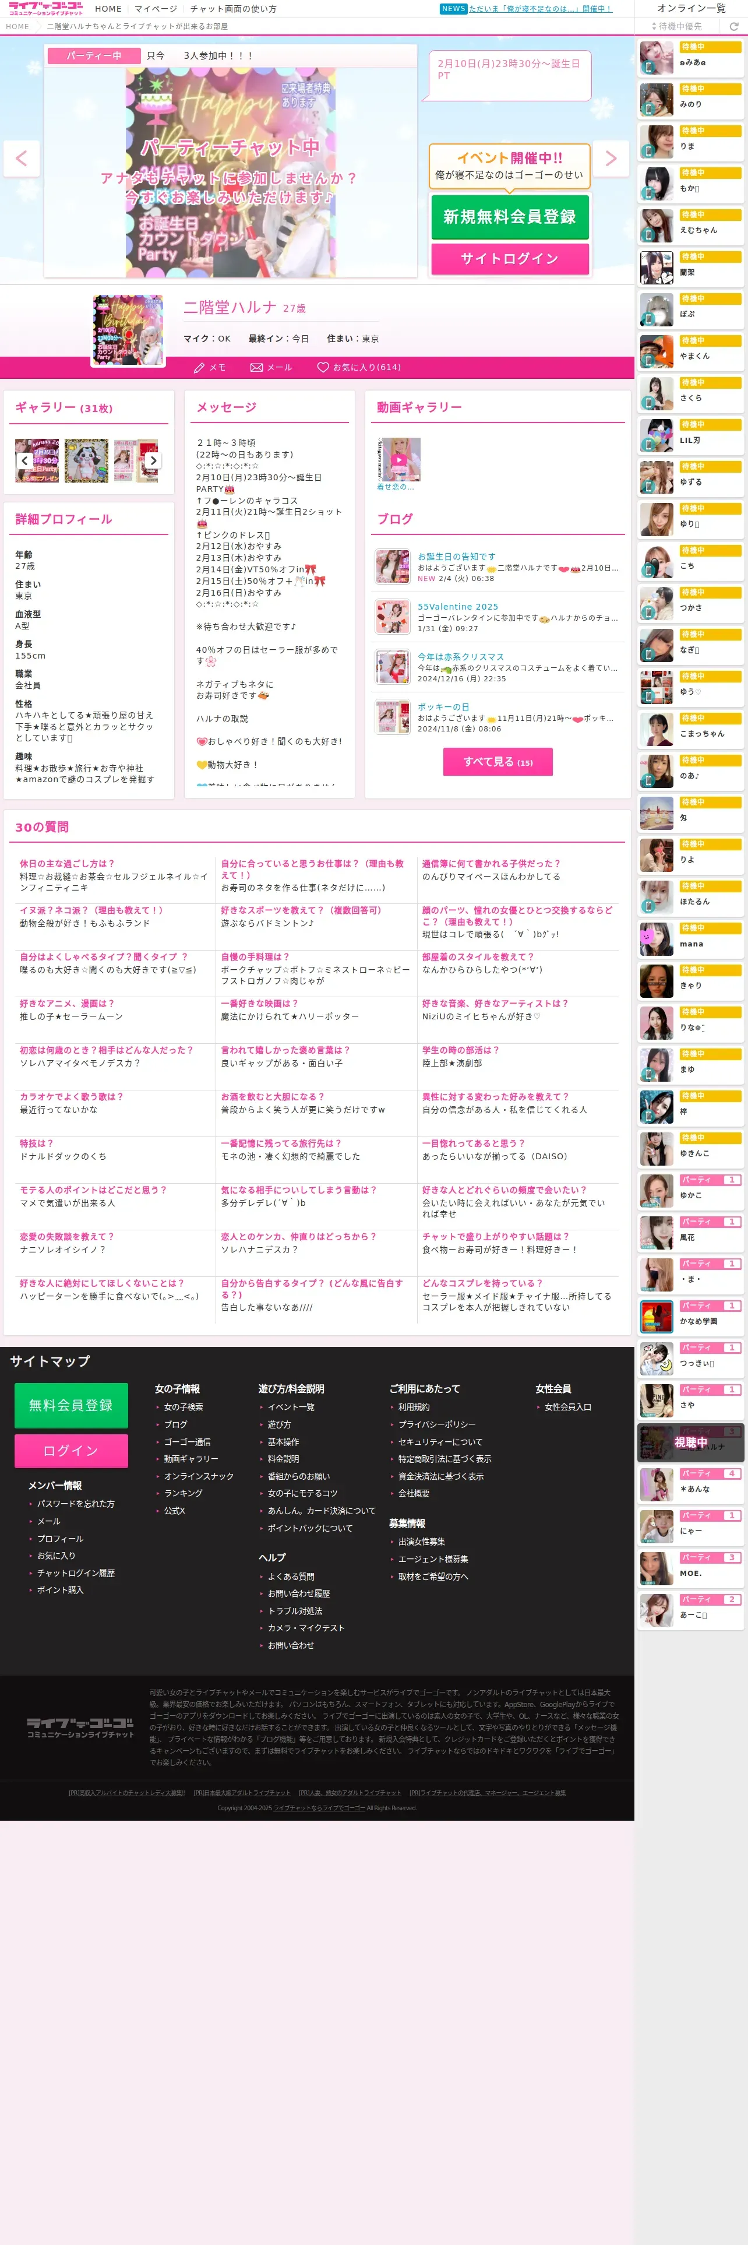This screenshot has height=2245, width=748.
Task: Show previous slide in main banner carousel
Action: click(21, 159)
